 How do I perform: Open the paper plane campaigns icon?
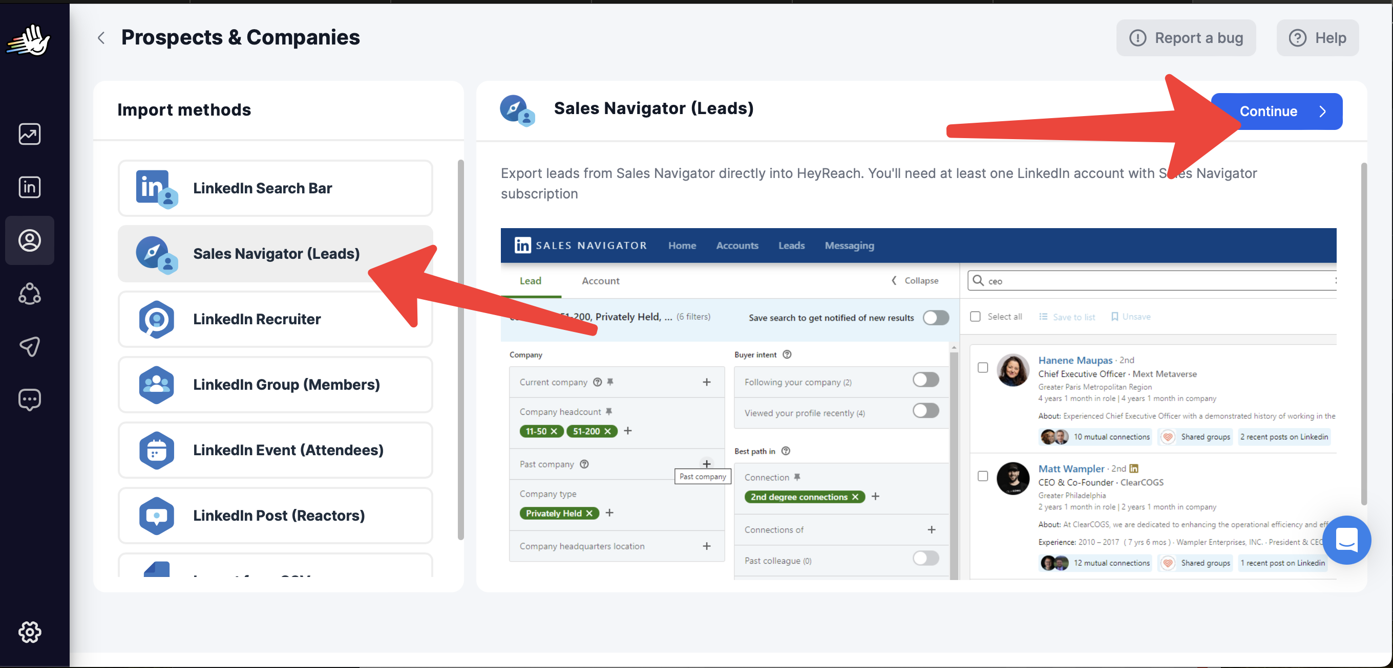click(29, 346)
